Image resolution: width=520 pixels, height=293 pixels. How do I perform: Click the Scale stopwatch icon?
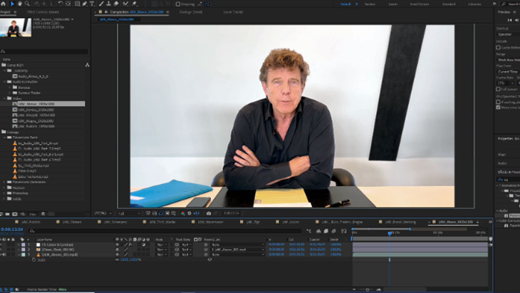coord(33,259)
